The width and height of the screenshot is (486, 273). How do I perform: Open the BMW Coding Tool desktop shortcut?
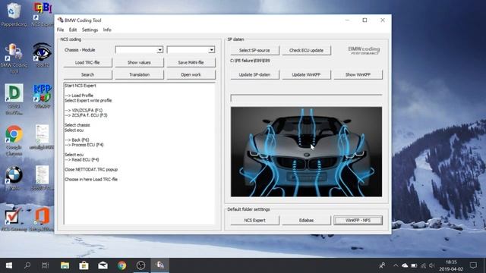[x=14, y=58]
